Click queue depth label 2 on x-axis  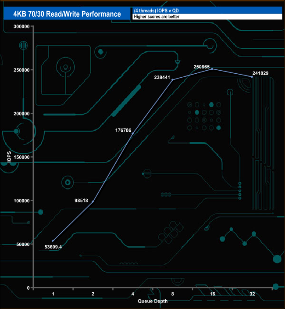[93, 294]
